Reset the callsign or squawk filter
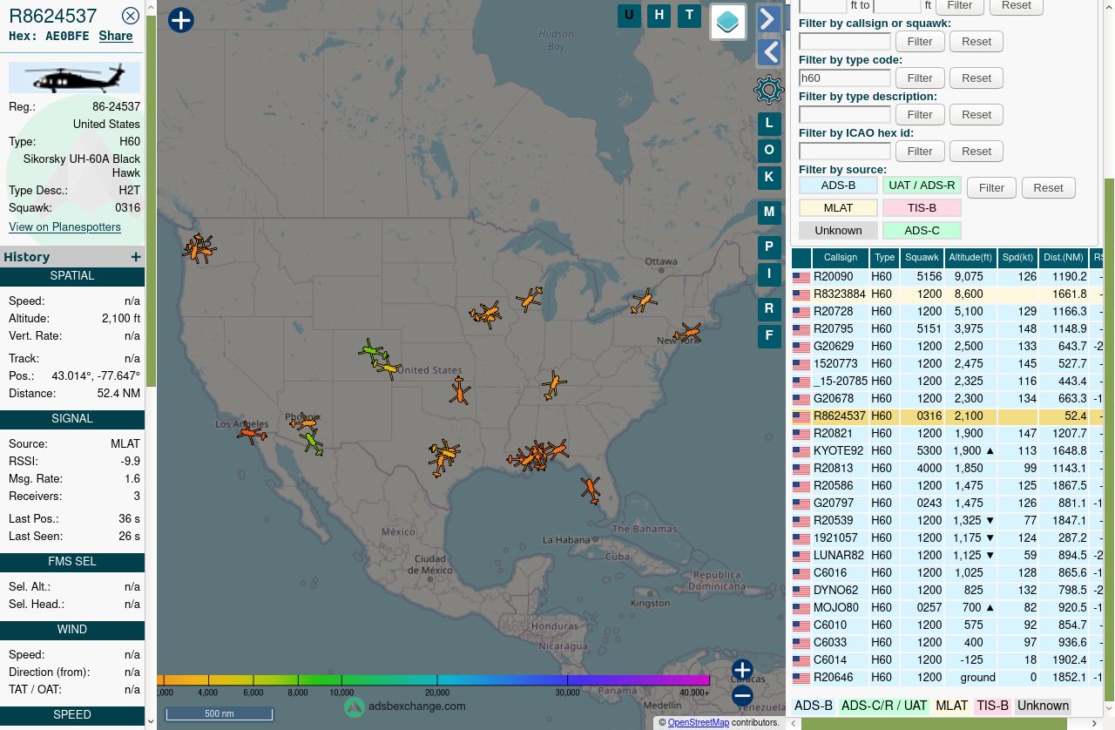 (976, 42)
